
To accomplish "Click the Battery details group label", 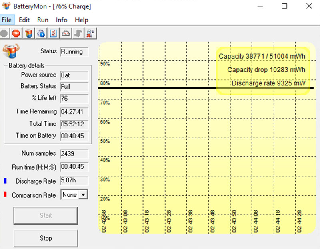I will [x=26, y=65].
